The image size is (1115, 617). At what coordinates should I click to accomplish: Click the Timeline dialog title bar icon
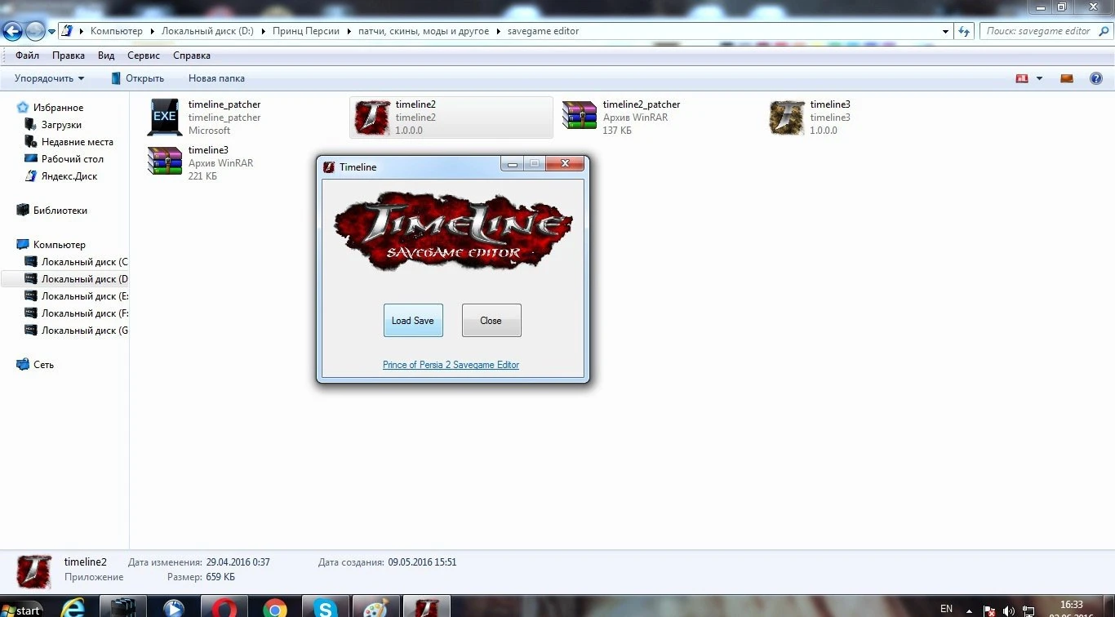pos(329,166)
